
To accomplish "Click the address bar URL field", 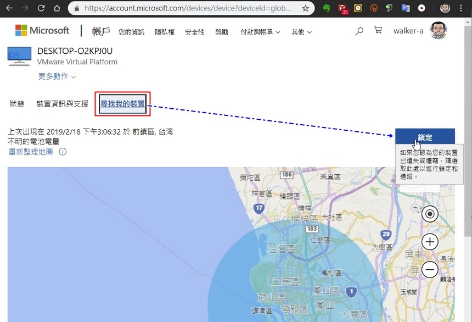I will 188,8.
